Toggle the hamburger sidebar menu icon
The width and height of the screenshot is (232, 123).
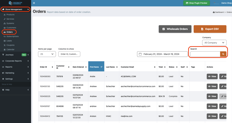34,3
